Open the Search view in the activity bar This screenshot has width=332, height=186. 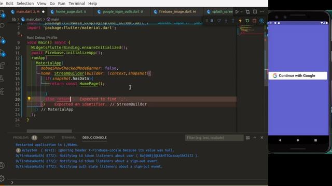(2, 25)
